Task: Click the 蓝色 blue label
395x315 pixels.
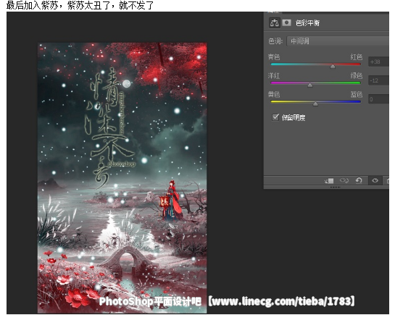Action: click(x=356, y=94)
